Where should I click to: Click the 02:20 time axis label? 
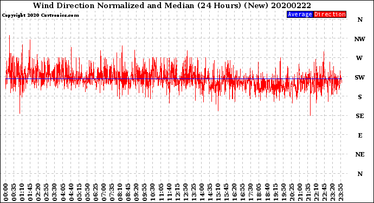(38, 192)
